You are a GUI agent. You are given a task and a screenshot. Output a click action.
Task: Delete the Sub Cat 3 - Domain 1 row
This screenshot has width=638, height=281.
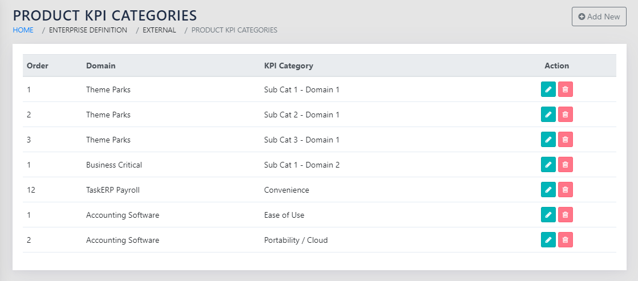[x=565, y=140]
